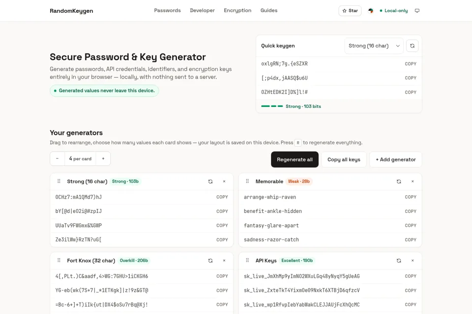This screenshot has width=472, height=314.
Task: Click the 4 per card value
Action: [80, 158]
